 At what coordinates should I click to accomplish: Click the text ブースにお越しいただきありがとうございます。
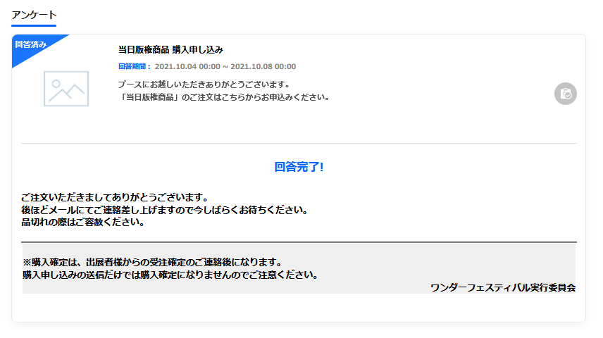[x=204, y=84]
